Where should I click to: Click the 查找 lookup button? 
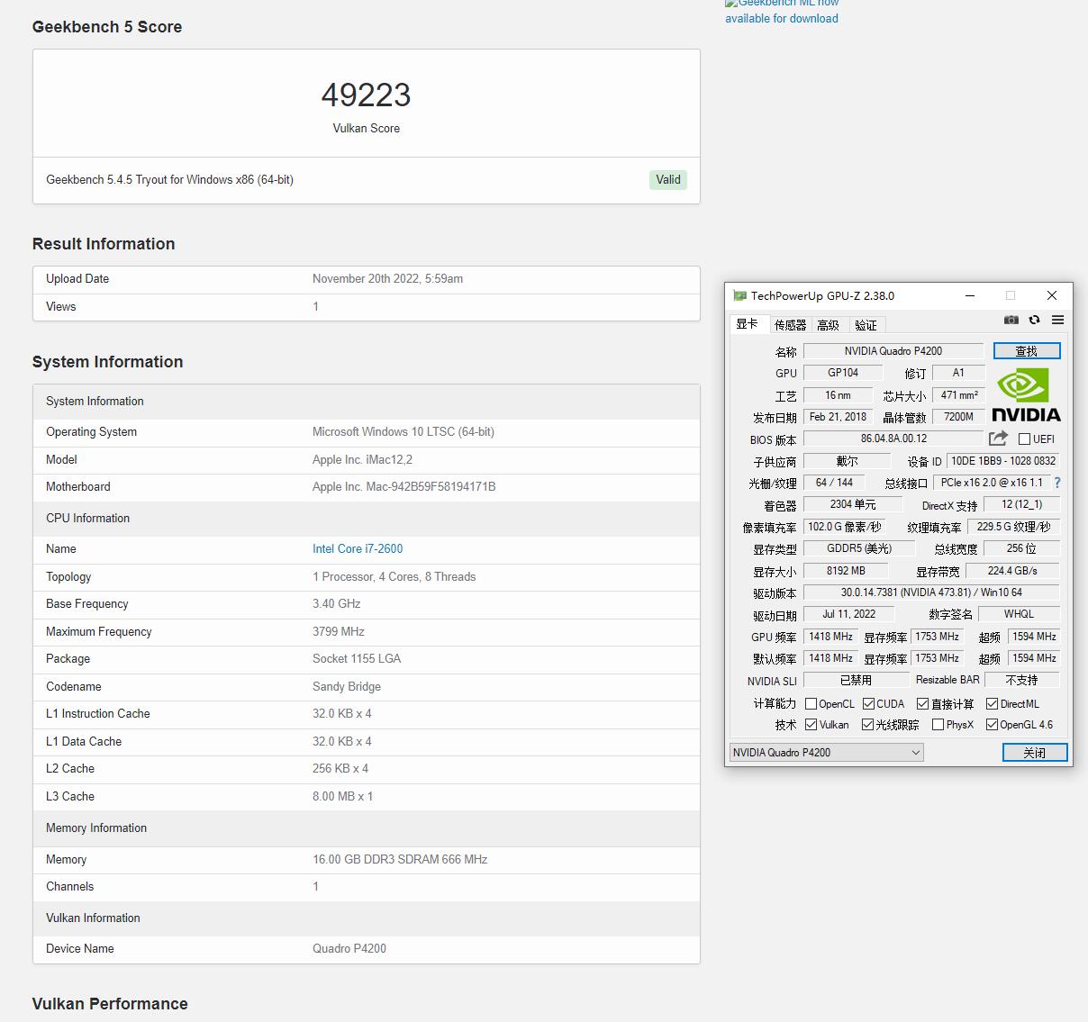[x=1027, y=351]
